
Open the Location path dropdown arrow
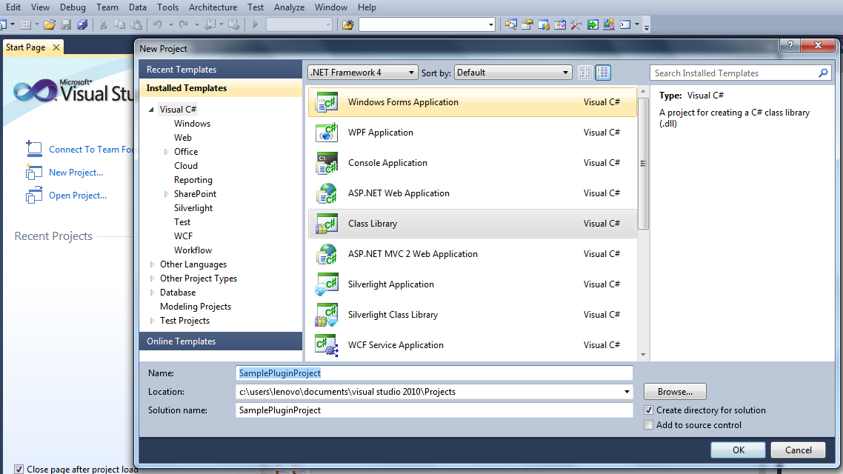(x=627, y=392)
